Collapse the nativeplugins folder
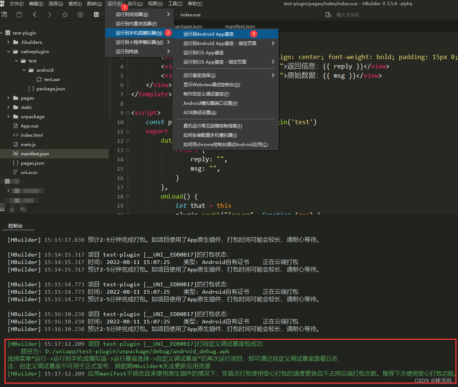This screenshot has height=387, width=458. click(x=9, y=51)
